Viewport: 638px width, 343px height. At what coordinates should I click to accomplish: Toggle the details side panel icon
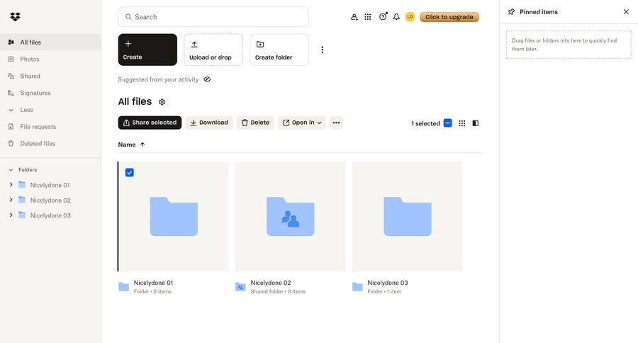point(475,123)
